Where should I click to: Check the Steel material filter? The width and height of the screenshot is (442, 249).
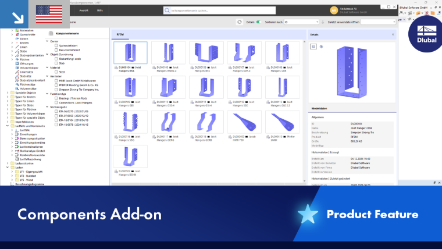pyautogui.click(x=56, y=72)
